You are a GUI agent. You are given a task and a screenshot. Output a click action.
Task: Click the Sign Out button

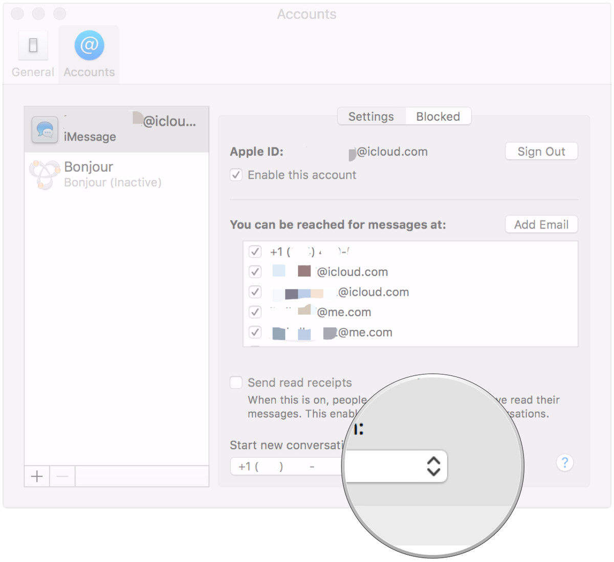pyautogui.click(x=541, y=151)
